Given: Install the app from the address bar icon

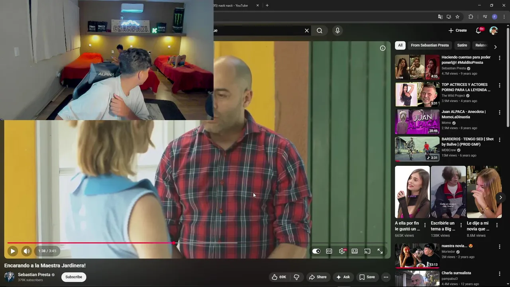Looking at the screenshot, I should click(x=449, y=17).
